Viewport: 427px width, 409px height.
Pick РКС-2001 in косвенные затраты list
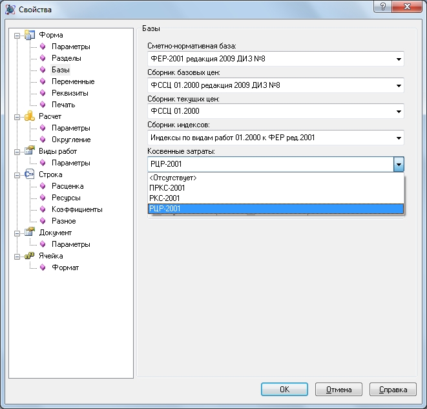164,198
